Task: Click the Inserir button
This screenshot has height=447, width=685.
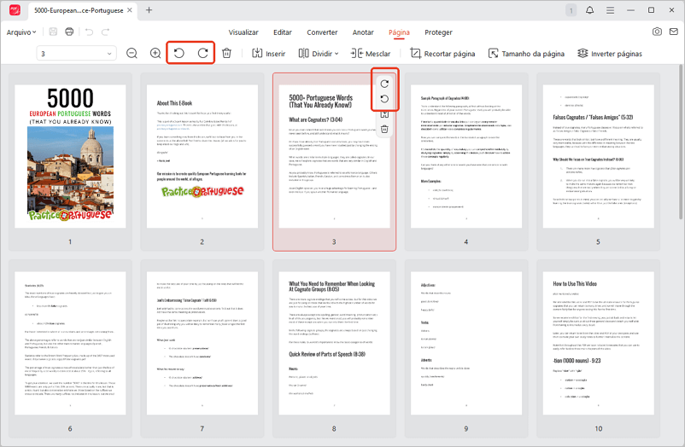Action: 269,53
